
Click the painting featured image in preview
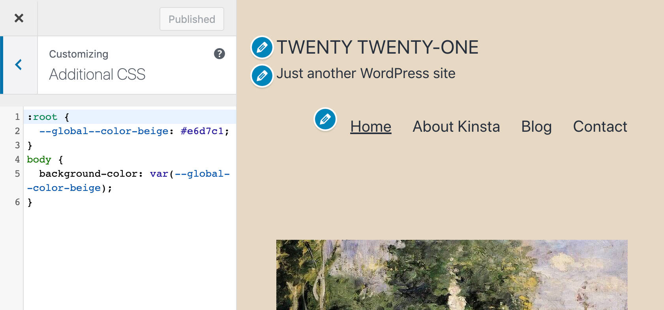pos(452,275)
